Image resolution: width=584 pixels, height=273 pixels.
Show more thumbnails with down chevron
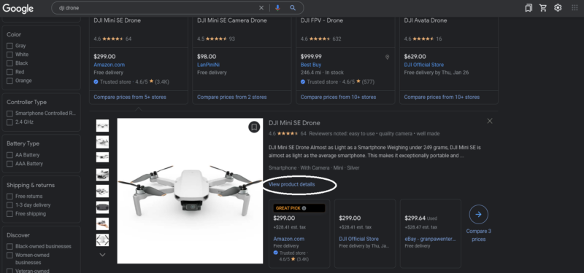(x=102, y=255)
